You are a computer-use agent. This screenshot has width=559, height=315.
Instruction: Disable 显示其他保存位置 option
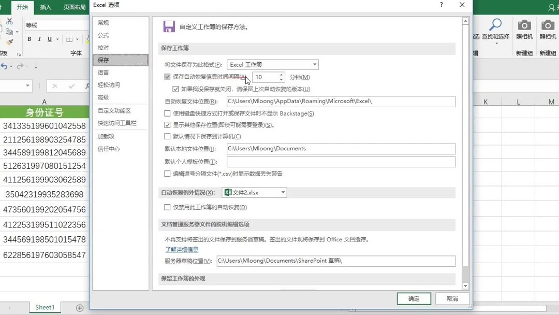tap(167, 124)
